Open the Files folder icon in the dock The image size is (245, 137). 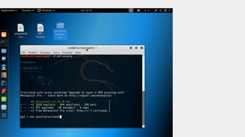(x=4, y=51)
